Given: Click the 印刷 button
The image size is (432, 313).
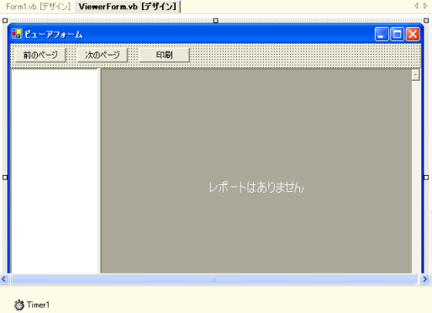Looking at the screenshot, I should tap(165, 55).
